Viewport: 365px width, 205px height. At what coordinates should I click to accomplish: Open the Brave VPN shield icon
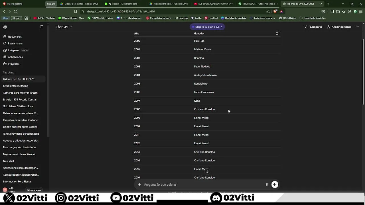click(349, 11)
